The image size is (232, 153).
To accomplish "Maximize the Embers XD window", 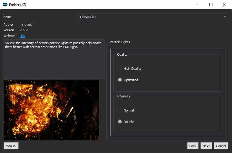I will (211, 5).
